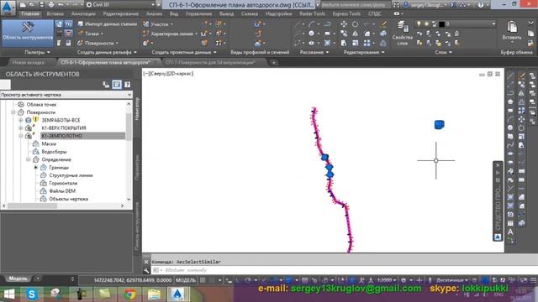
Task: Expand the К1-ВЕРХ ПОКРЫТИЯ surface node
Action: [x=21, y=128]
